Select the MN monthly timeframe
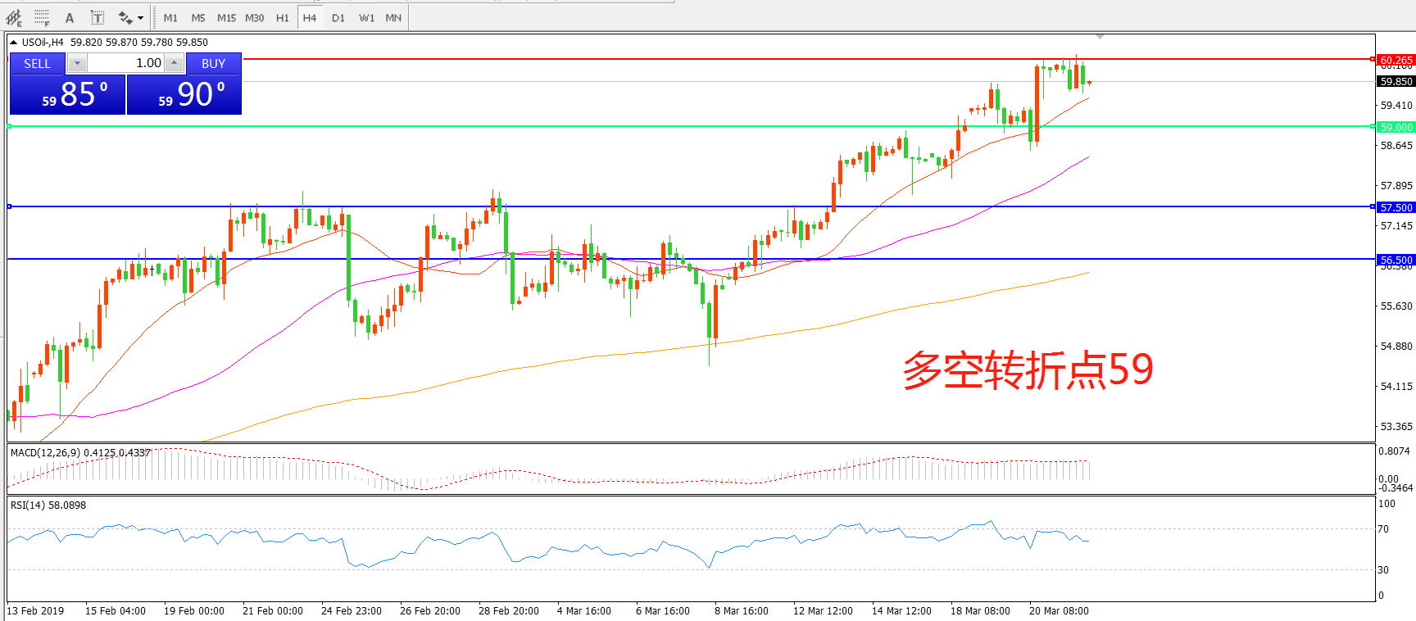 [393, 17]
